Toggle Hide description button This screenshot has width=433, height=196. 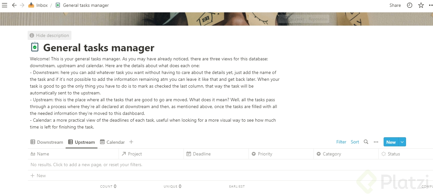[49, 35]
